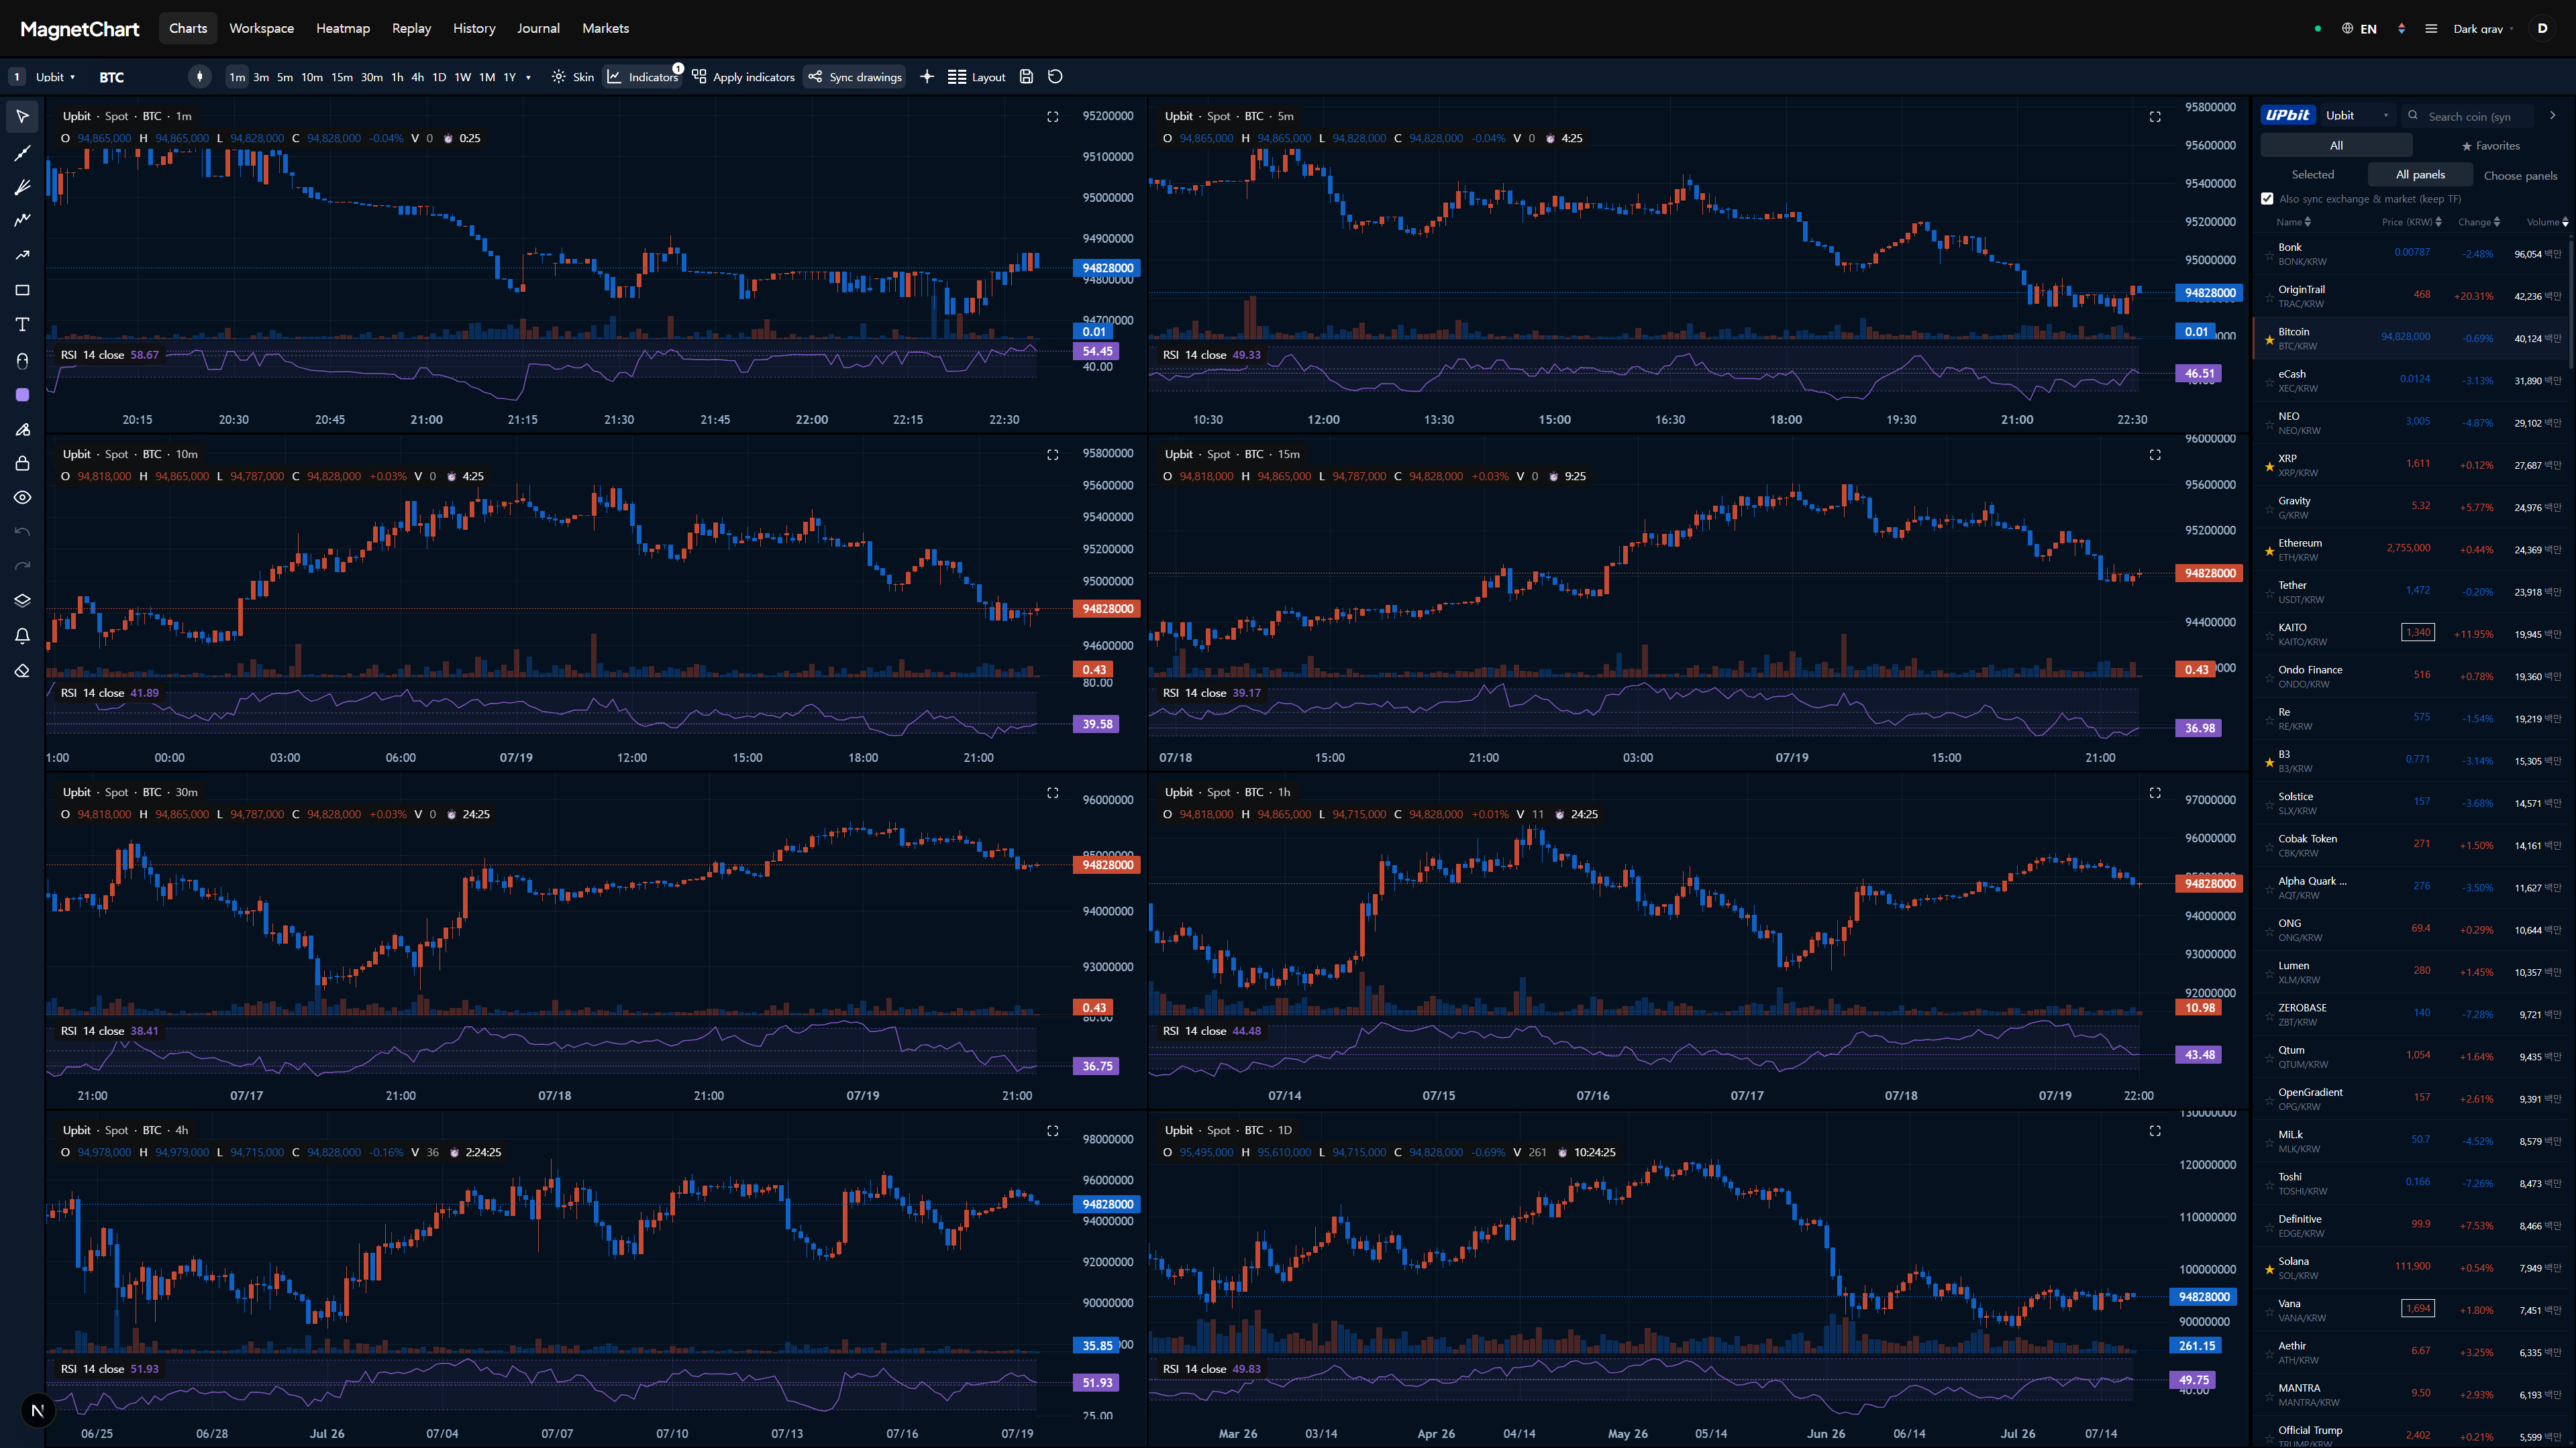Select the trend line drawing tool
2576x1448 pixels.
point(22,153)
